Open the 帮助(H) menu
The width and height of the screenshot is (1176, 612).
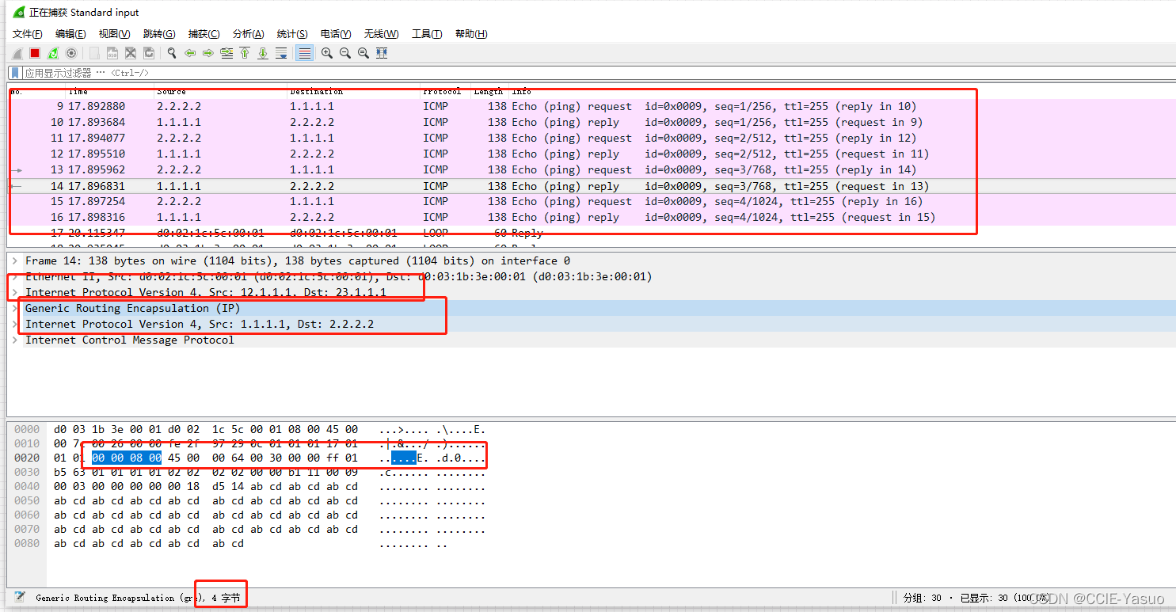point(471,33)
